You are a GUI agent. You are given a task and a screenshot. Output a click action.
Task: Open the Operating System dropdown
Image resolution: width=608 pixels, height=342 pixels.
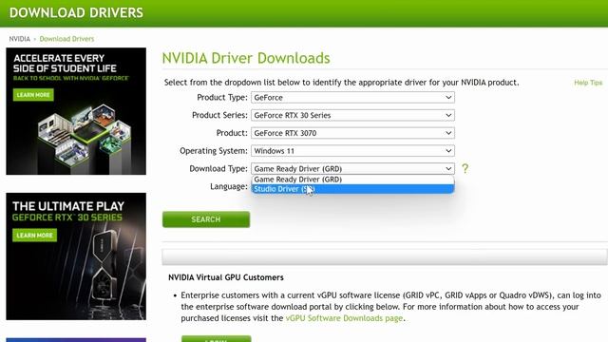pyautogui.click(x=352, y=151)
